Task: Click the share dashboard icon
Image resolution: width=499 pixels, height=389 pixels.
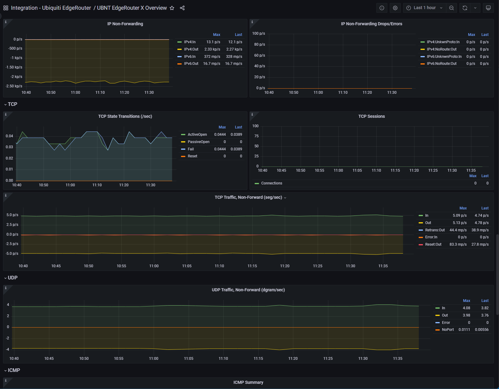Action: (182, 8)
